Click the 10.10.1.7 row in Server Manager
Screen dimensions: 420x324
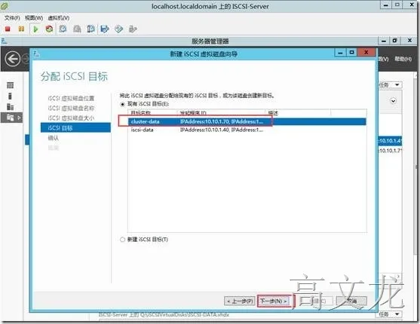[390, 151]
